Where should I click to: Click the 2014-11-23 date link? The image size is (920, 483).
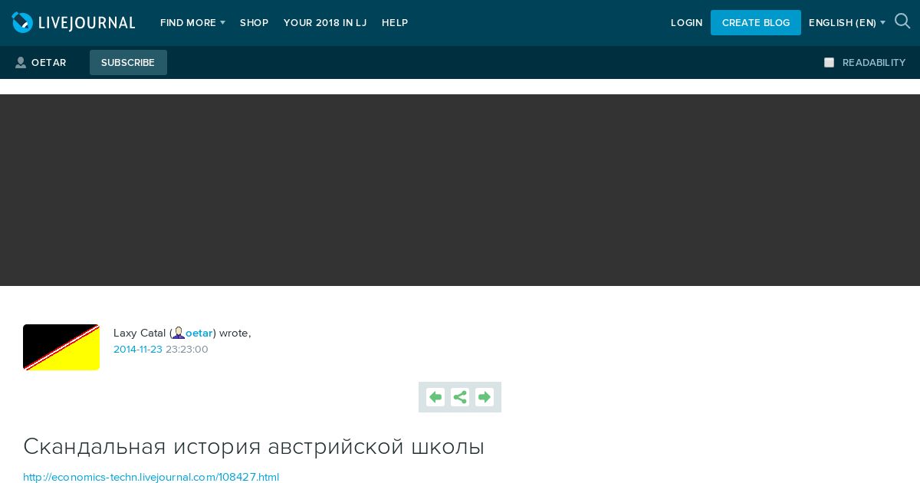(x=138, y=350)
